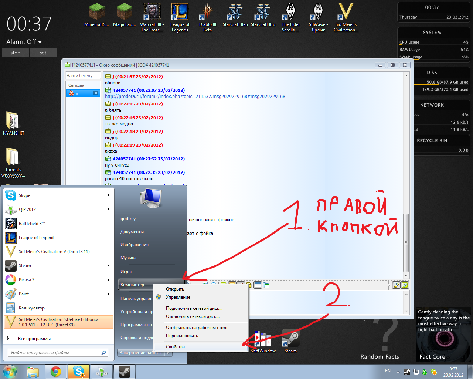Choose Управление from the context menu
Screen dimensions: 473x379
pyautogui.click(x=178, y=297)
